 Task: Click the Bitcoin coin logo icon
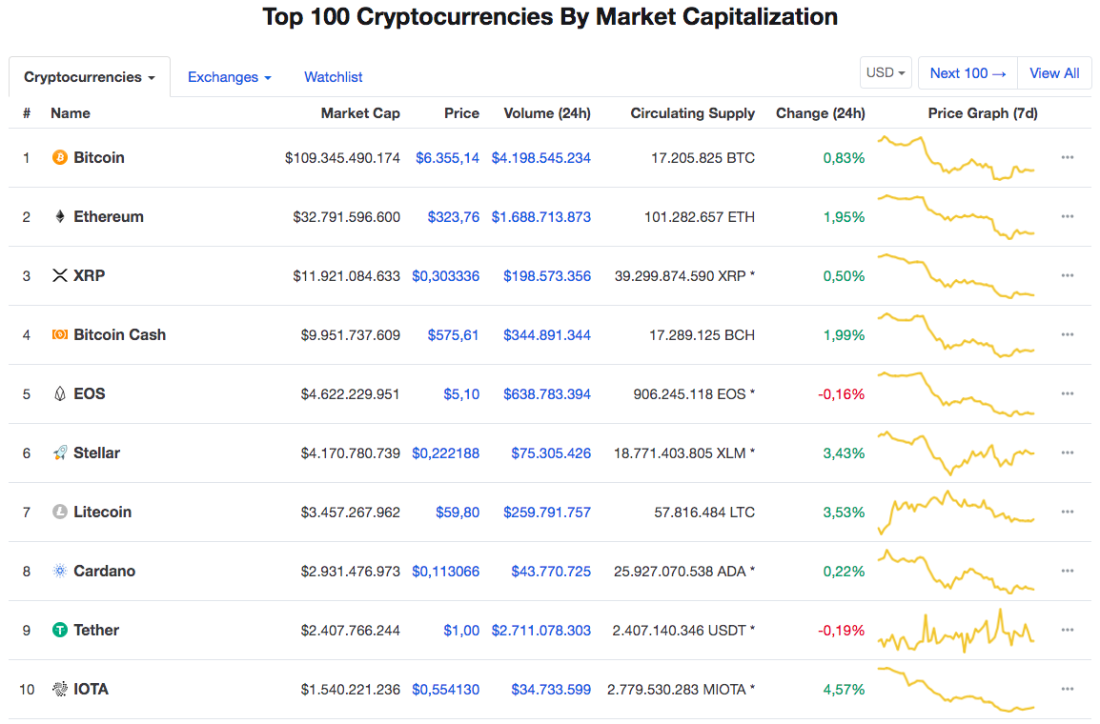click(60, 158)
